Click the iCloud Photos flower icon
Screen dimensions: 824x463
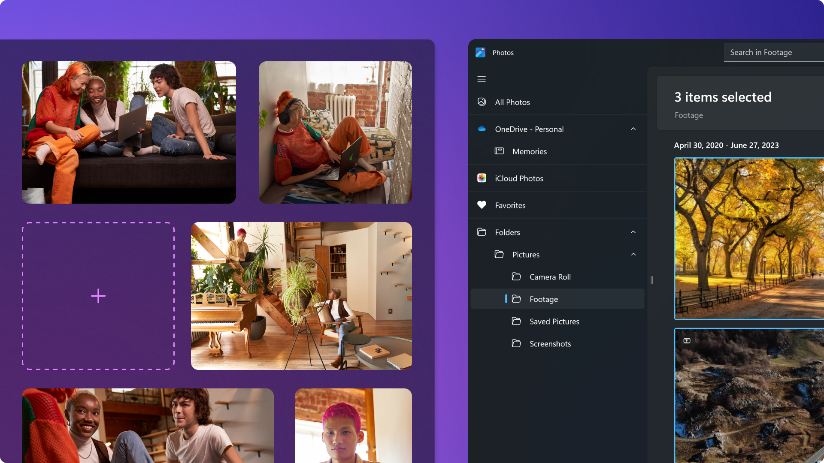[482, 178]
